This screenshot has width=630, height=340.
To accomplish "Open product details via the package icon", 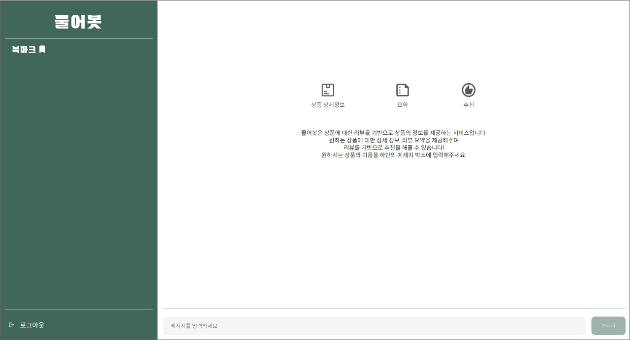I will tap(328, 90).
